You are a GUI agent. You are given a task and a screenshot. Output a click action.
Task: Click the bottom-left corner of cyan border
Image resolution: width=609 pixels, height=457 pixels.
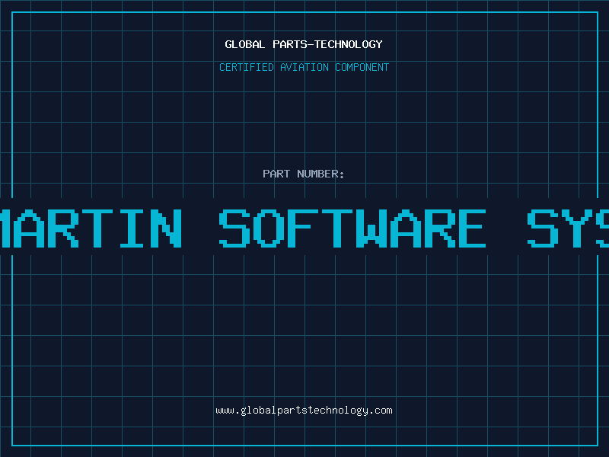coord(12,445)
